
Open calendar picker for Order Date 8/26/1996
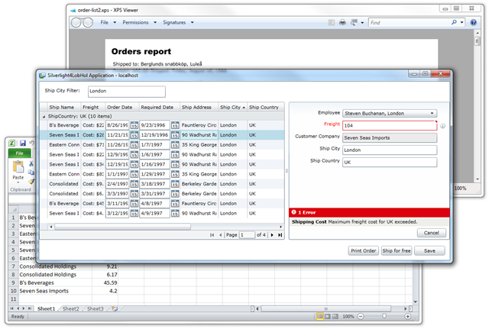coord(134,124)
